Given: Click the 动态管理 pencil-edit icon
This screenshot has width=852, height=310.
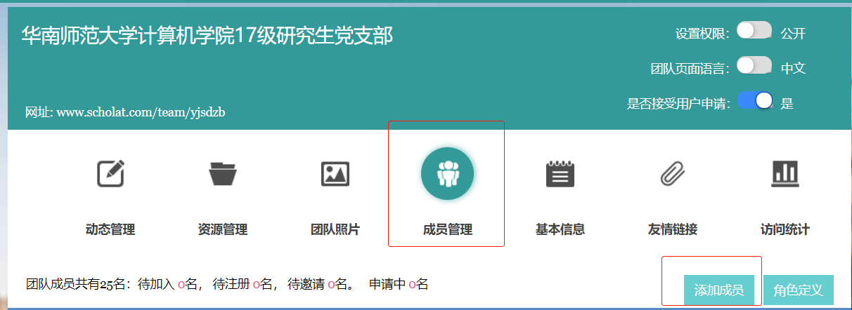Looking at the screenshot, I should (x=110, y=173).
